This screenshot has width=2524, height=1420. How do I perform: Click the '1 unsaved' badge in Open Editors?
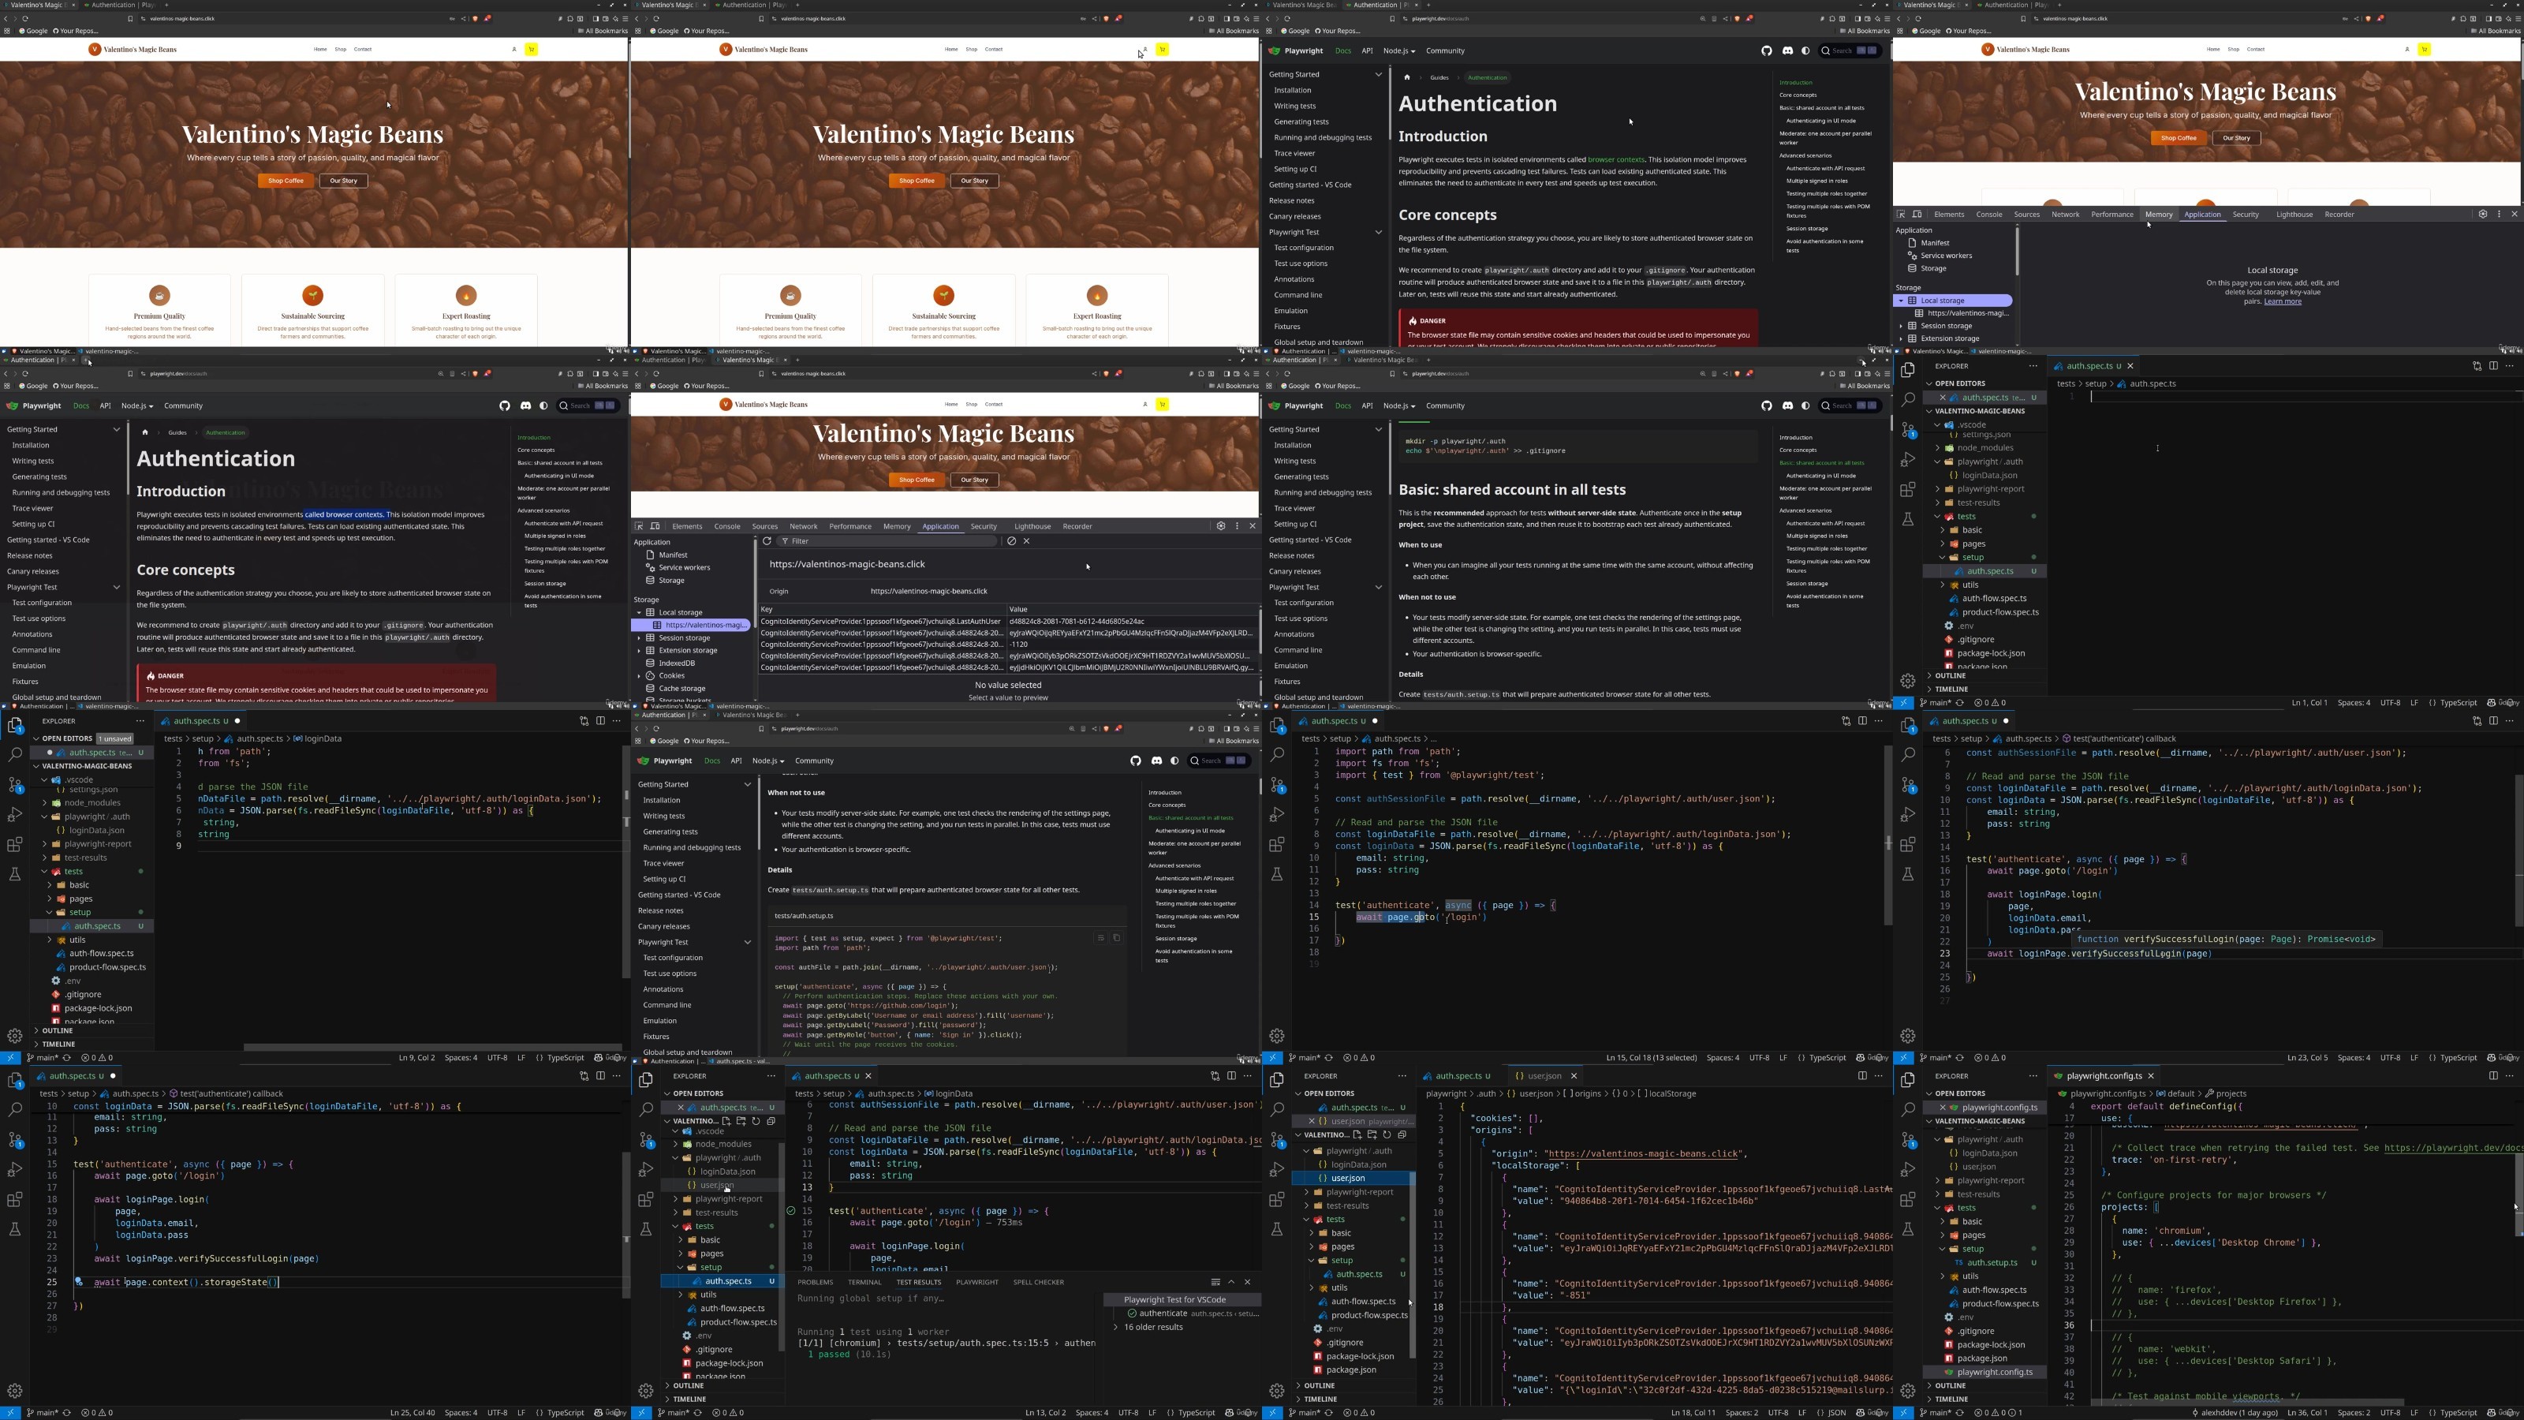(x=116, y=739)
